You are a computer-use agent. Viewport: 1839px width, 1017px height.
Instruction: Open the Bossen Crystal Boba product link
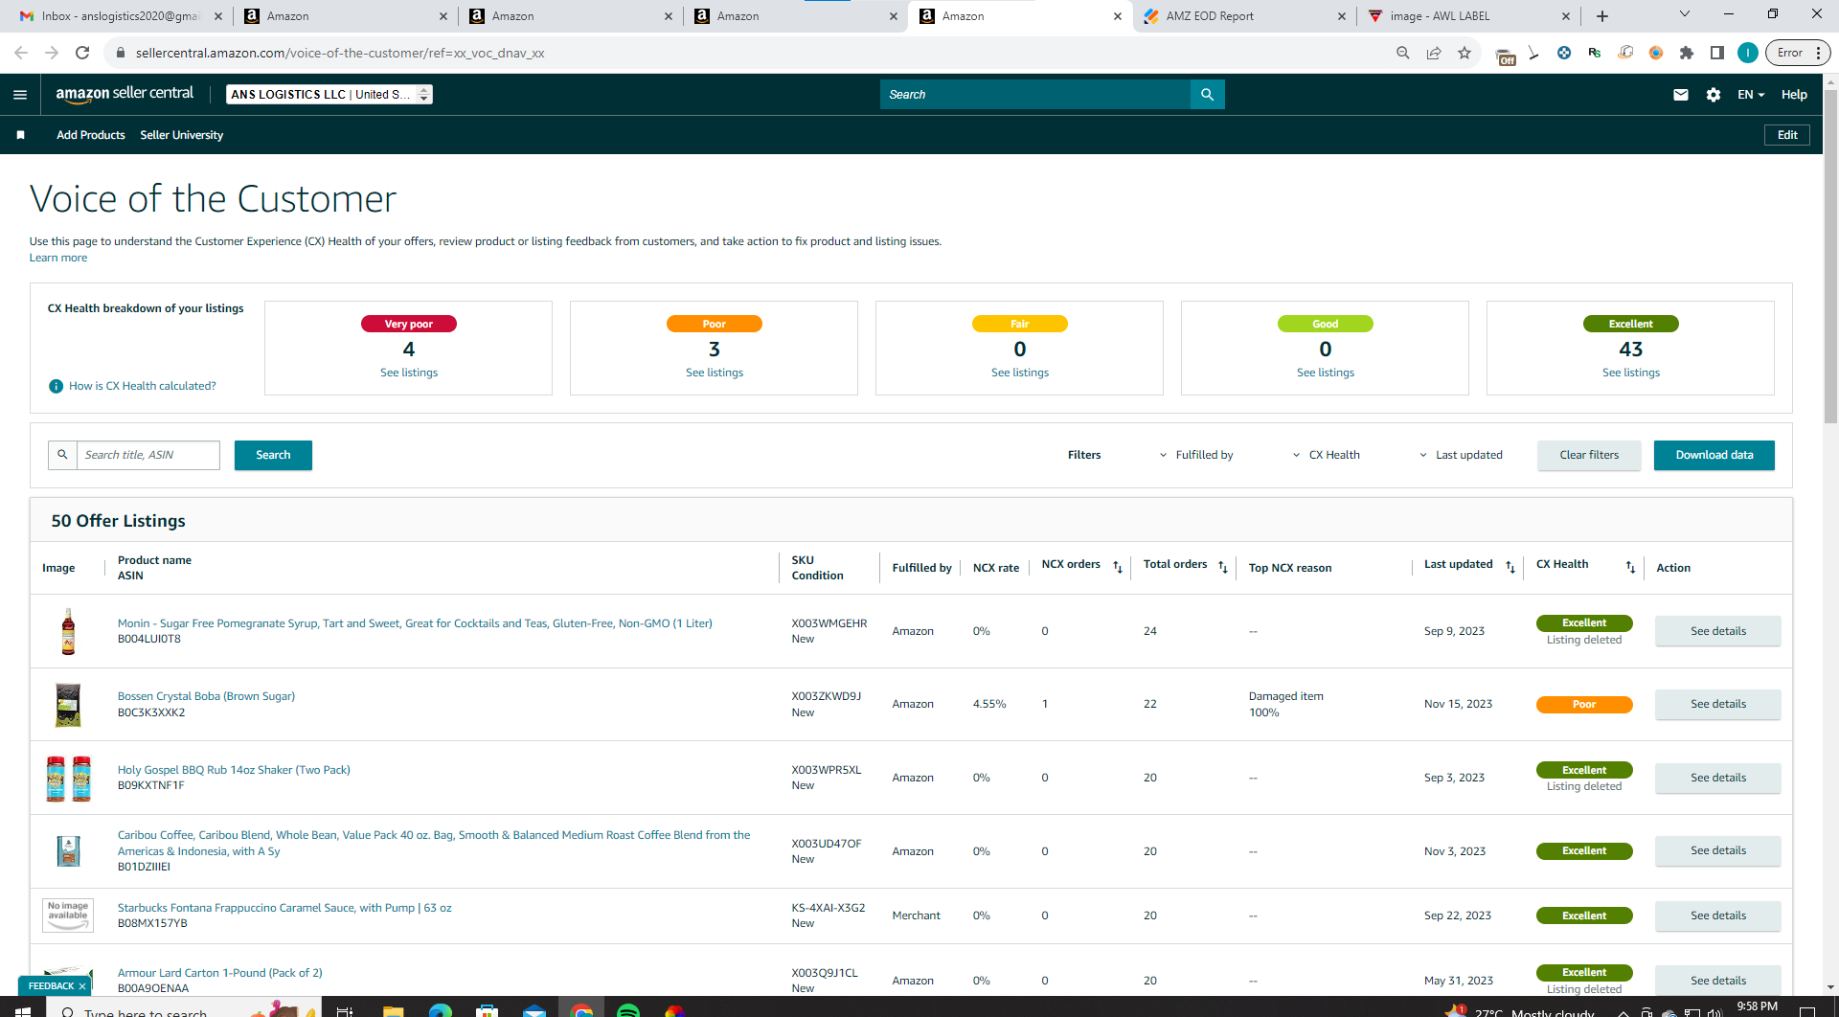tap(206, 696)
